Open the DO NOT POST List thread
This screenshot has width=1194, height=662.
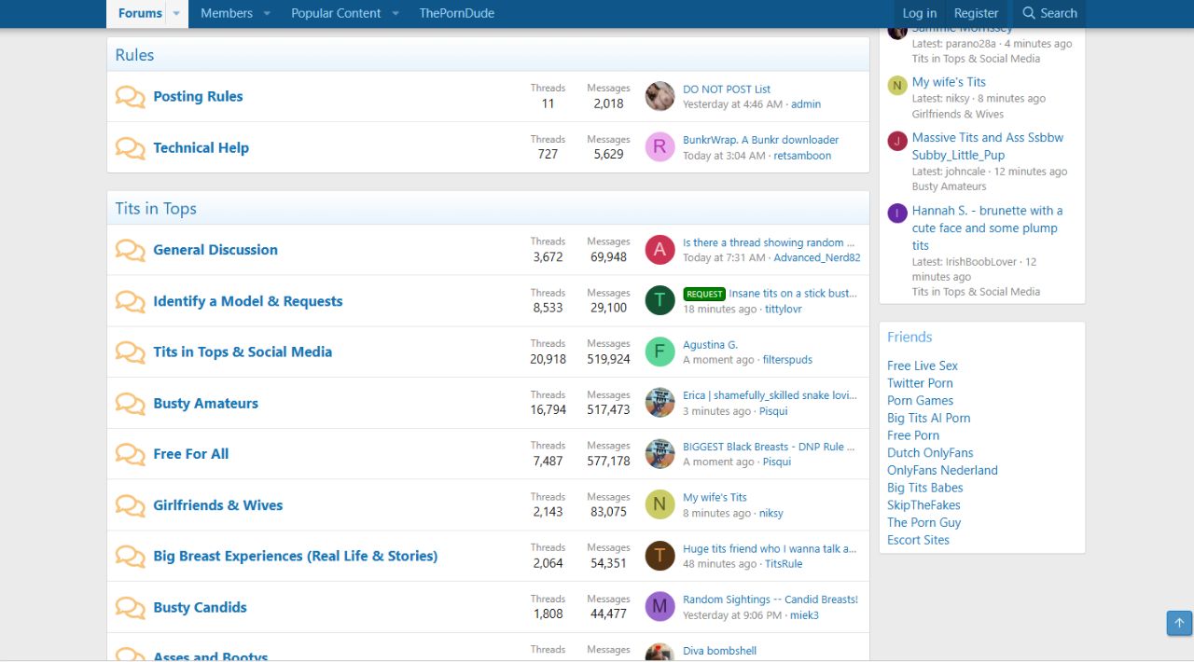727,90
